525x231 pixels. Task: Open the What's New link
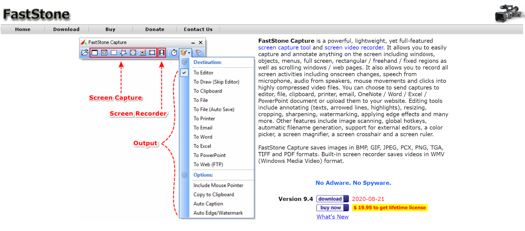(x=332, y=217)
